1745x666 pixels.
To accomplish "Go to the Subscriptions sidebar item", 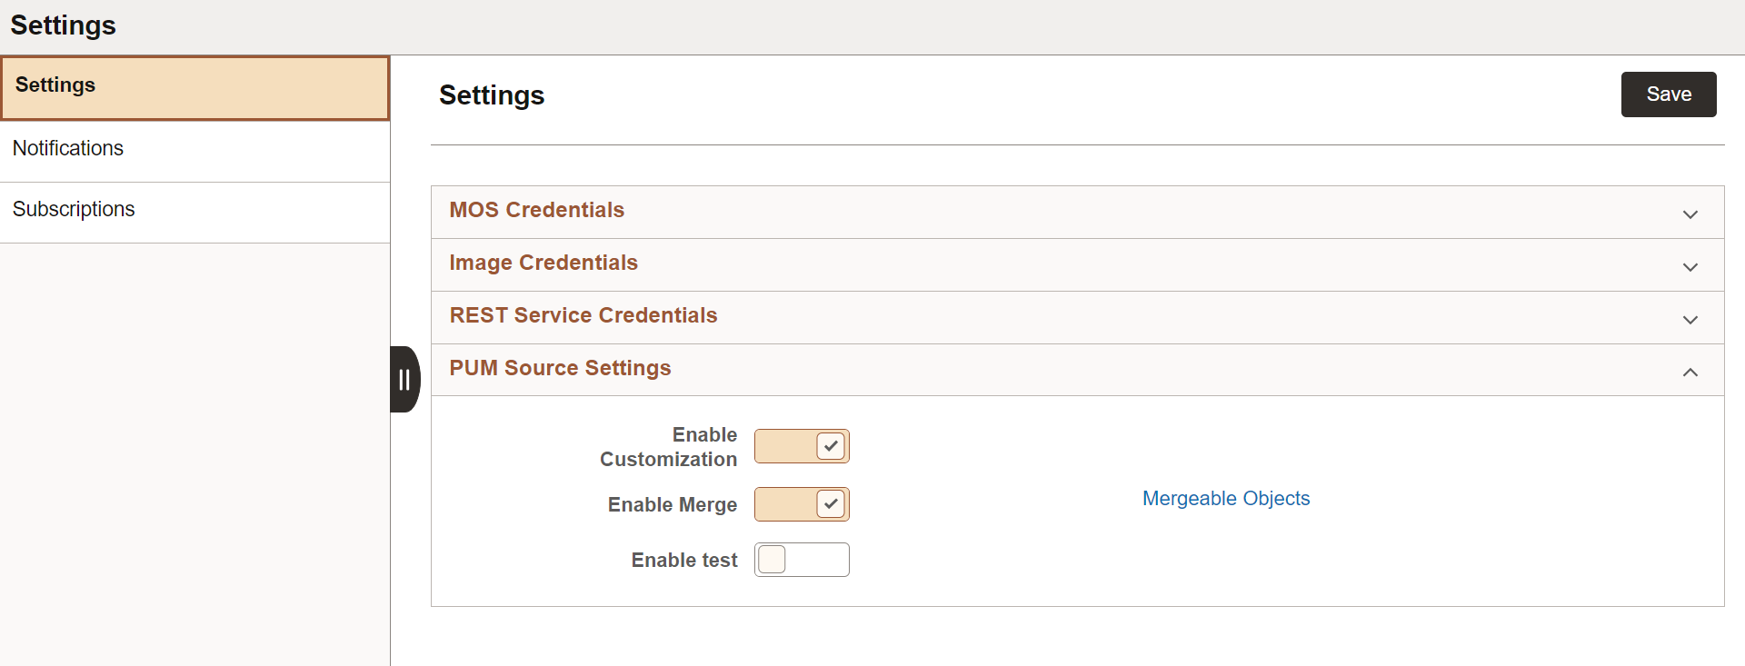I will [x=74, y=209].
